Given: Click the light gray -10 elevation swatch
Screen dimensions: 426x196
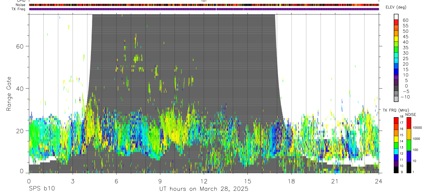Looking at the screenshot, I should 396,99.
